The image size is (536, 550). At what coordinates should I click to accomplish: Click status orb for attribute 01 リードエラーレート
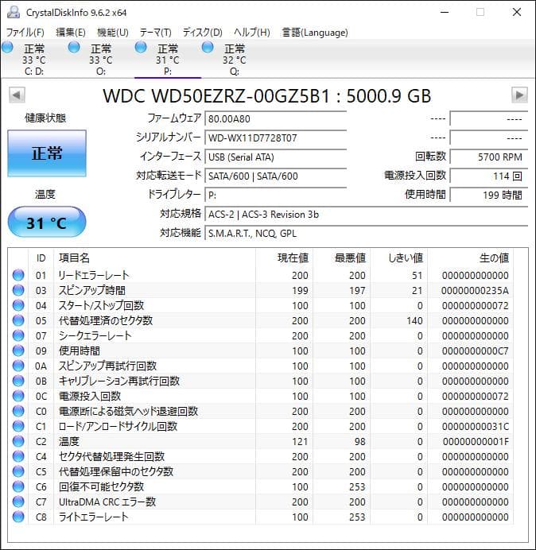point(18,275)
